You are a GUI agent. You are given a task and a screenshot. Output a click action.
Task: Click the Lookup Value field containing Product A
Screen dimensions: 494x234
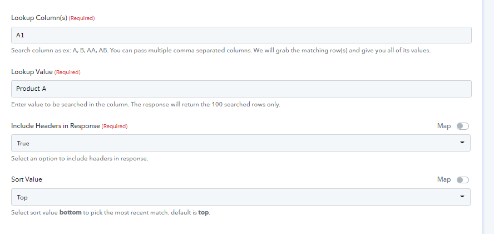click(x=241, y=89)
